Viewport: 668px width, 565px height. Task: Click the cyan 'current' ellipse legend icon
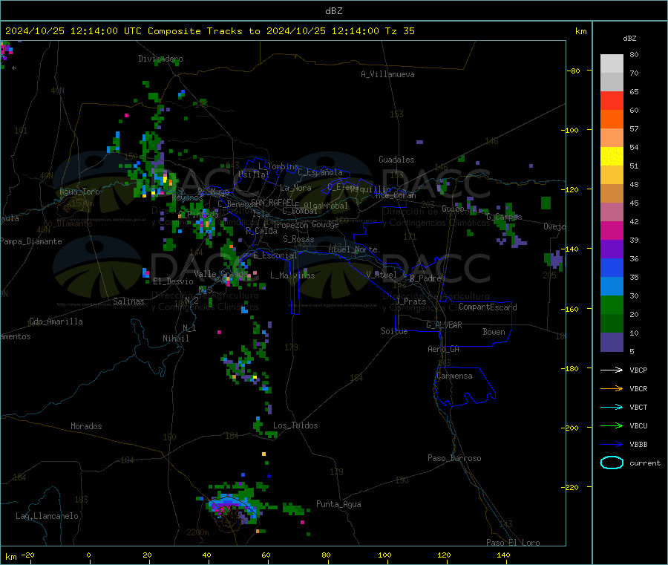[612, 463]
